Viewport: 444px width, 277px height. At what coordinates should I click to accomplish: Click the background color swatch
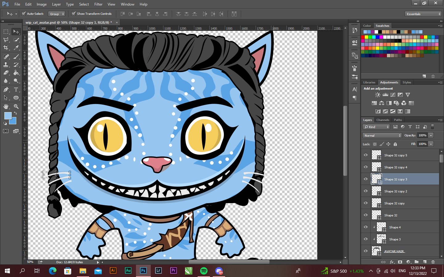point(13,121)
